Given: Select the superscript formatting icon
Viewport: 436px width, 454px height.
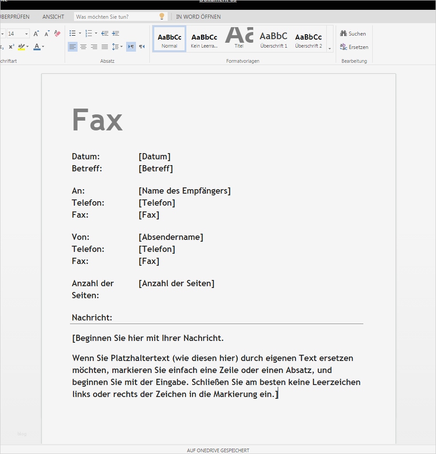Looking at the screenshot, I should [11, 46].
